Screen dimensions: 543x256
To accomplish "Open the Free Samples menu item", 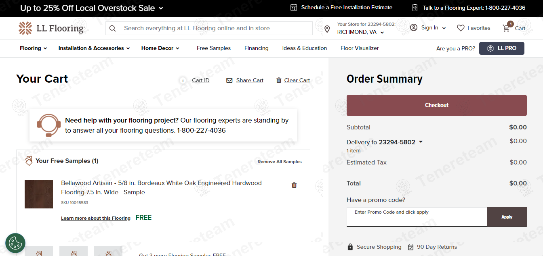I will [213, 48].
